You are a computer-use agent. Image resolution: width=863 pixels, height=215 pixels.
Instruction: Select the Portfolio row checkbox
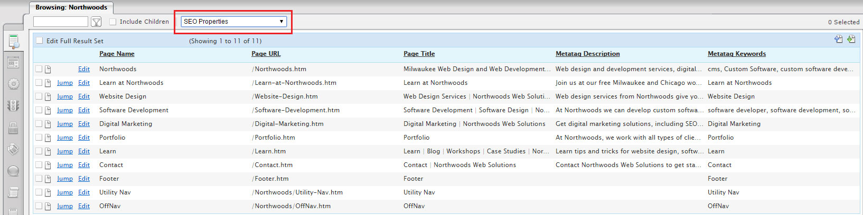pyautogui.click(x=39, y=138)
